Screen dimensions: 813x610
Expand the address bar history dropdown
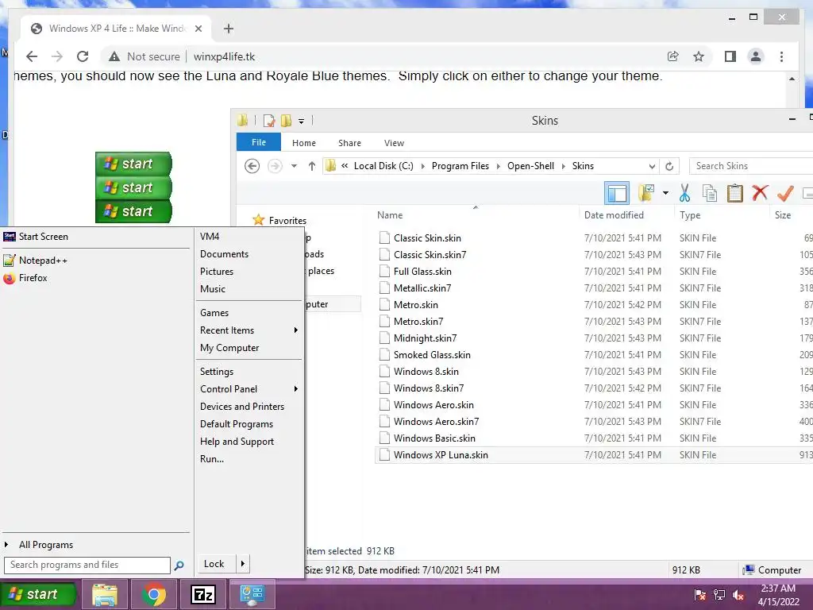652,166
